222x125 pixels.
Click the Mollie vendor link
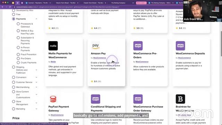[x=53, y=62]
